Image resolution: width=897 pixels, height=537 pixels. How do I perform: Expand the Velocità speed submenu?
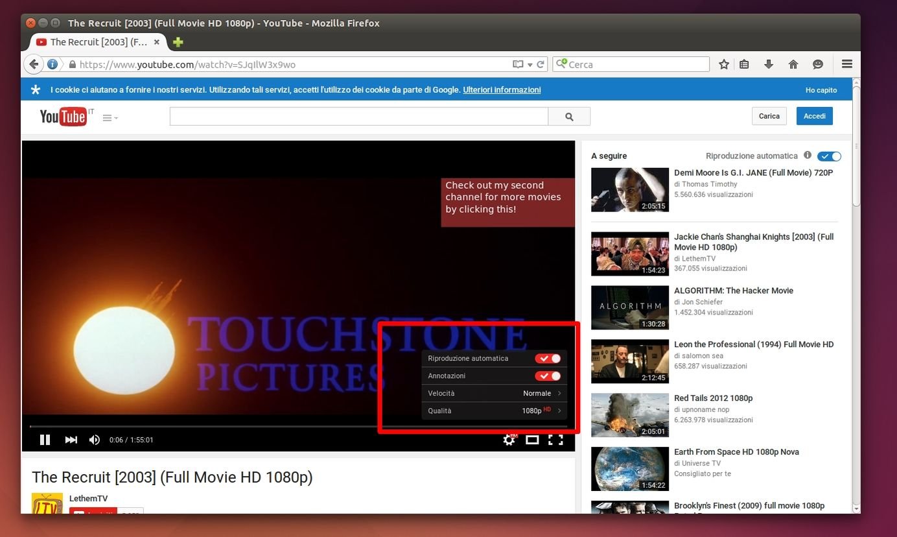tap(494, 394)
